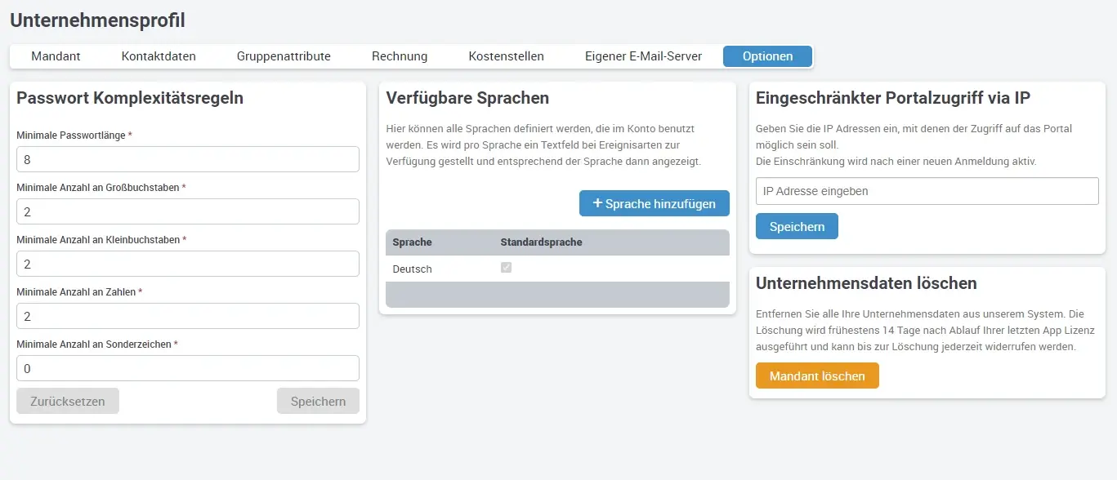Open the Mandant tab

click(56, 56)
